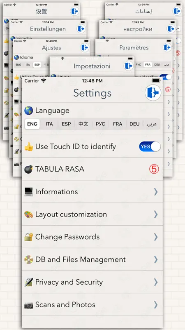The image size is (185, 330).
Task: Click the disc icon beside DB and Files Management
Action: pos(28,259)
